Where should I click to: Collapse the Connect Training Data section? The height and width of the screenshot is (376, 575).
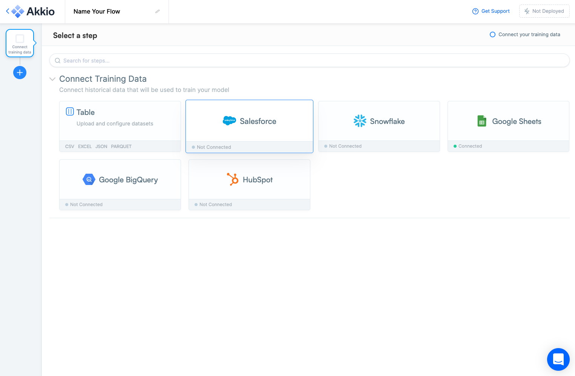[52, 79]
